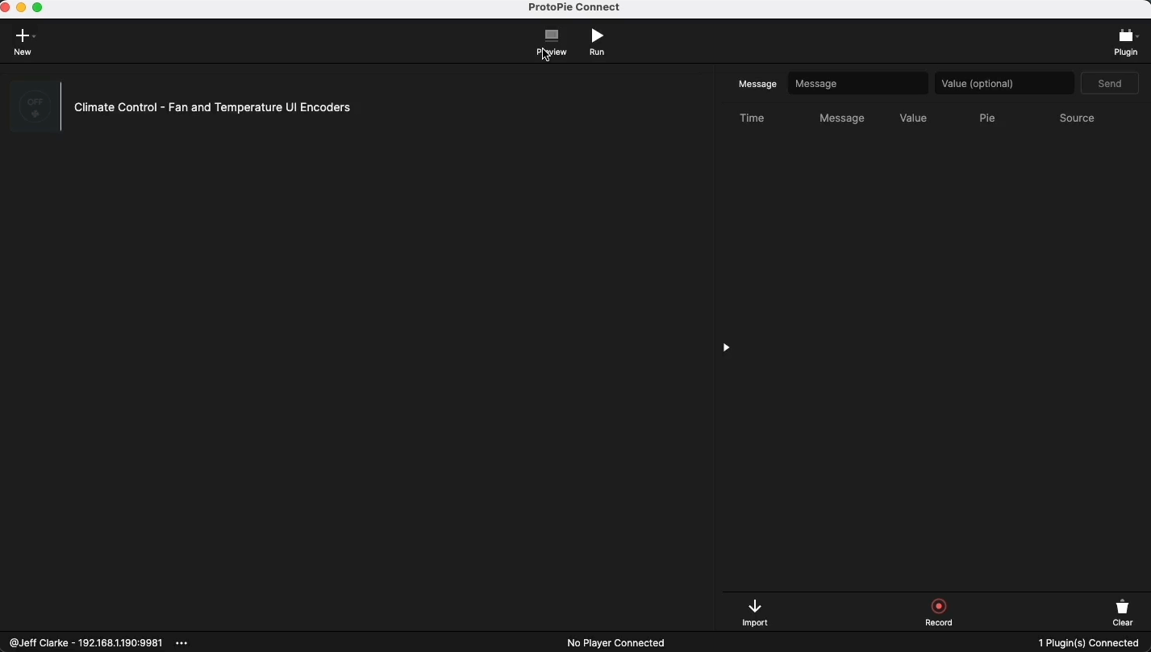Viewport: 1151px width, 652px height.
Task: Click the Import down-arrow icon
Action: point(755,606)
